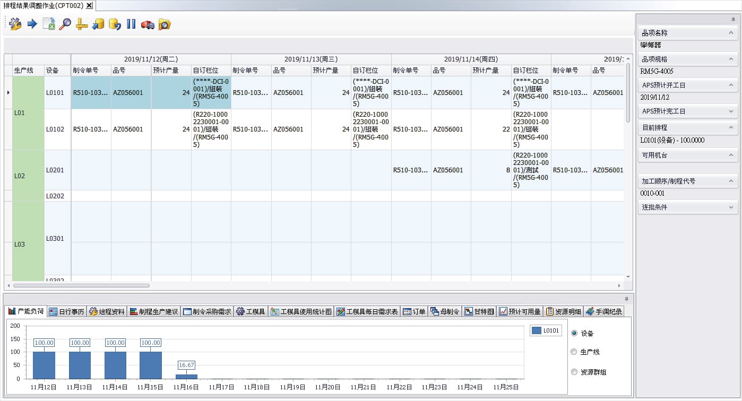Open the folder search toolbar icon
Viewport: 742px width, 401px height.
tap(165, 24)
